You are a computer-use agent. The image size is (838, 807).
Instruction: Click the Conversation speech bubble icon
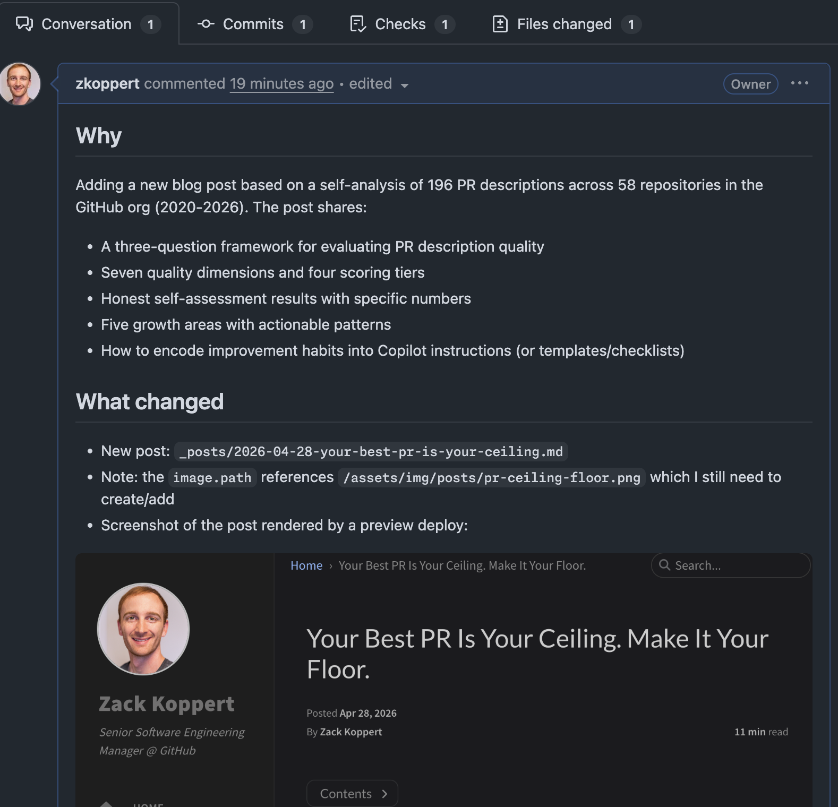(24, 24)
